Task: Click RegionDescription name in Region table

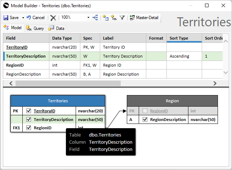Action: (168, 120)
